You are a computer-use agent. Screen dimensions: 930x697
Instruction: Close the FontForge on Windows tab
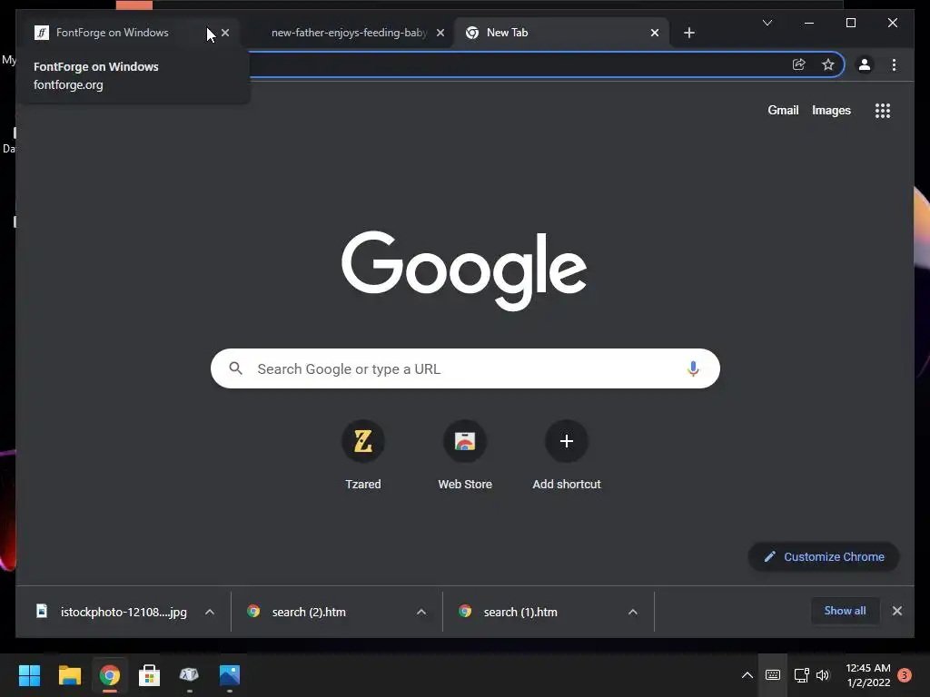225,33
